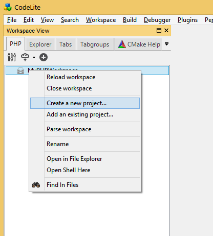Click the binoculars Find In Files icon
The width and height of the screenshot is (213, 236).
[36, 185]
